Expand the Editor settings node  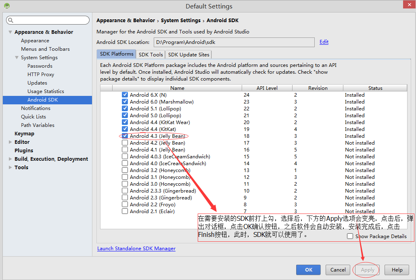click(x=10, y=142)
